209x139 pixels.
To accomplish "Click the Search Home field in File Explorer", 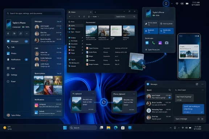I will (x=126, y=17).
